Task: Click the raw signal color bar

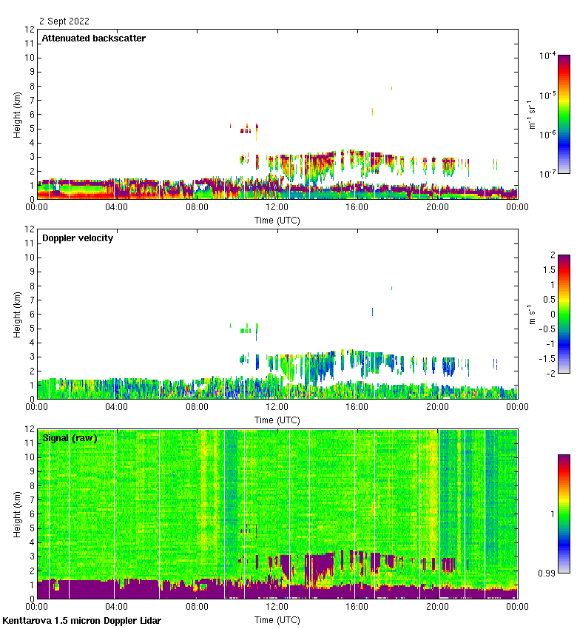Action: tap(564, 514)
